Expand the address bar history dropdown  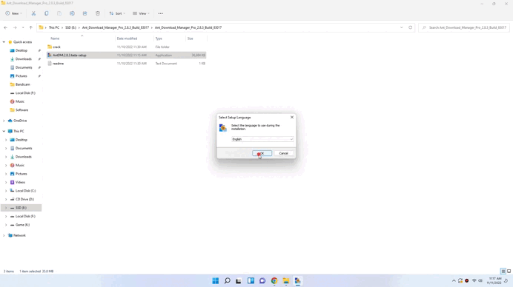tap(402, 27)
